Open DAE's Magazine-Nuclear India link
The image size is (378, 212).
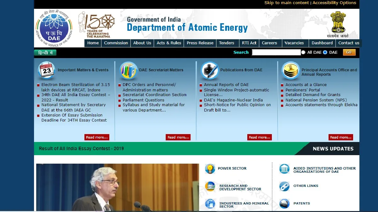point(233,100)
